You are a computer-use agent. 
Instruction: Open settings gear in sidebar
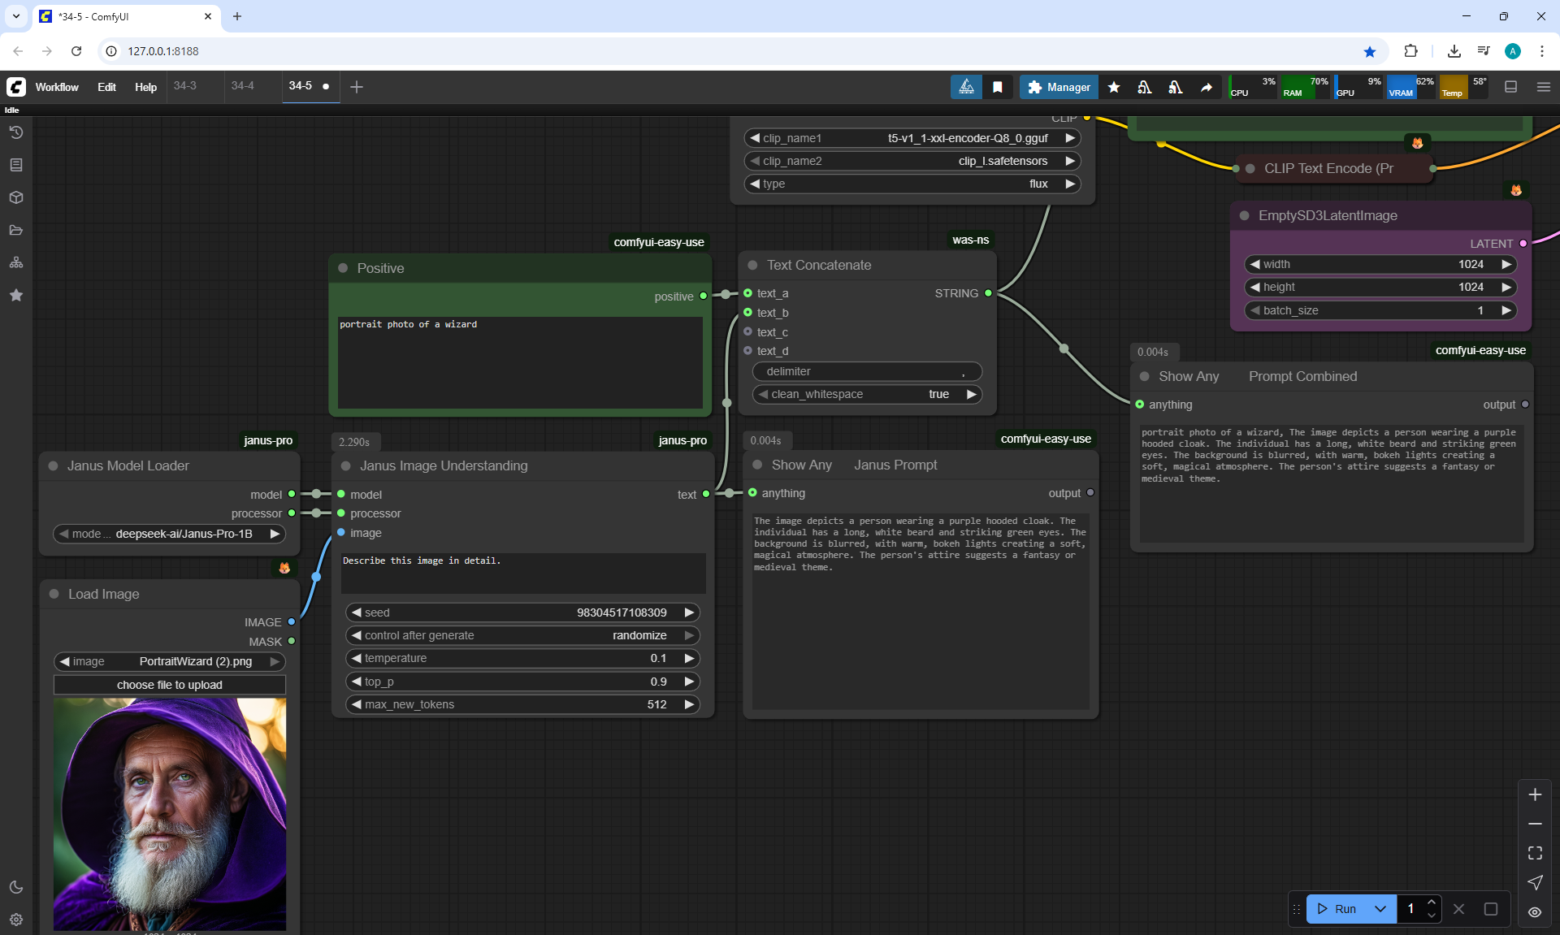pos(15,920)
